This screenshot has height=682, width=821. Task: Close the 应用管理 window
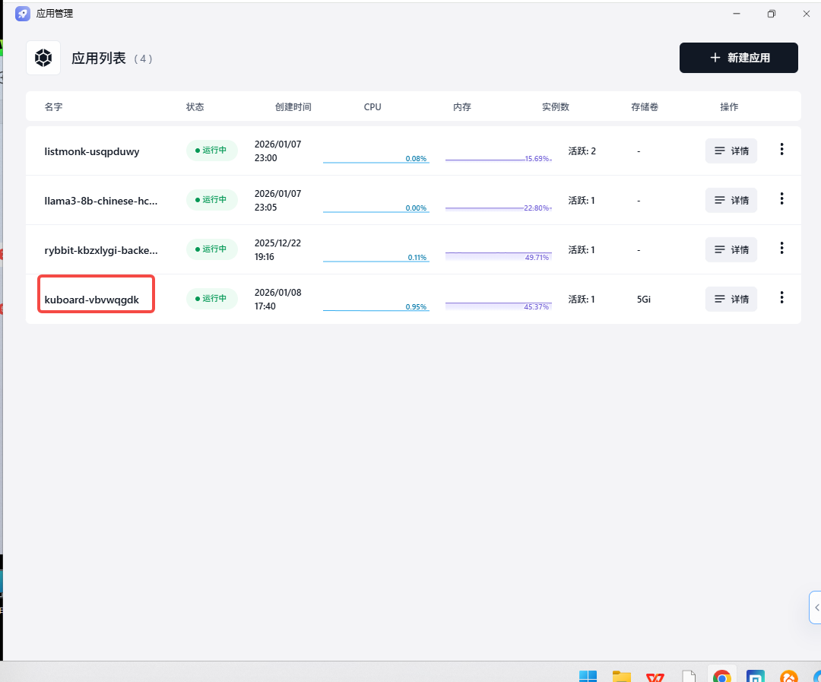(x=807, y=14)
